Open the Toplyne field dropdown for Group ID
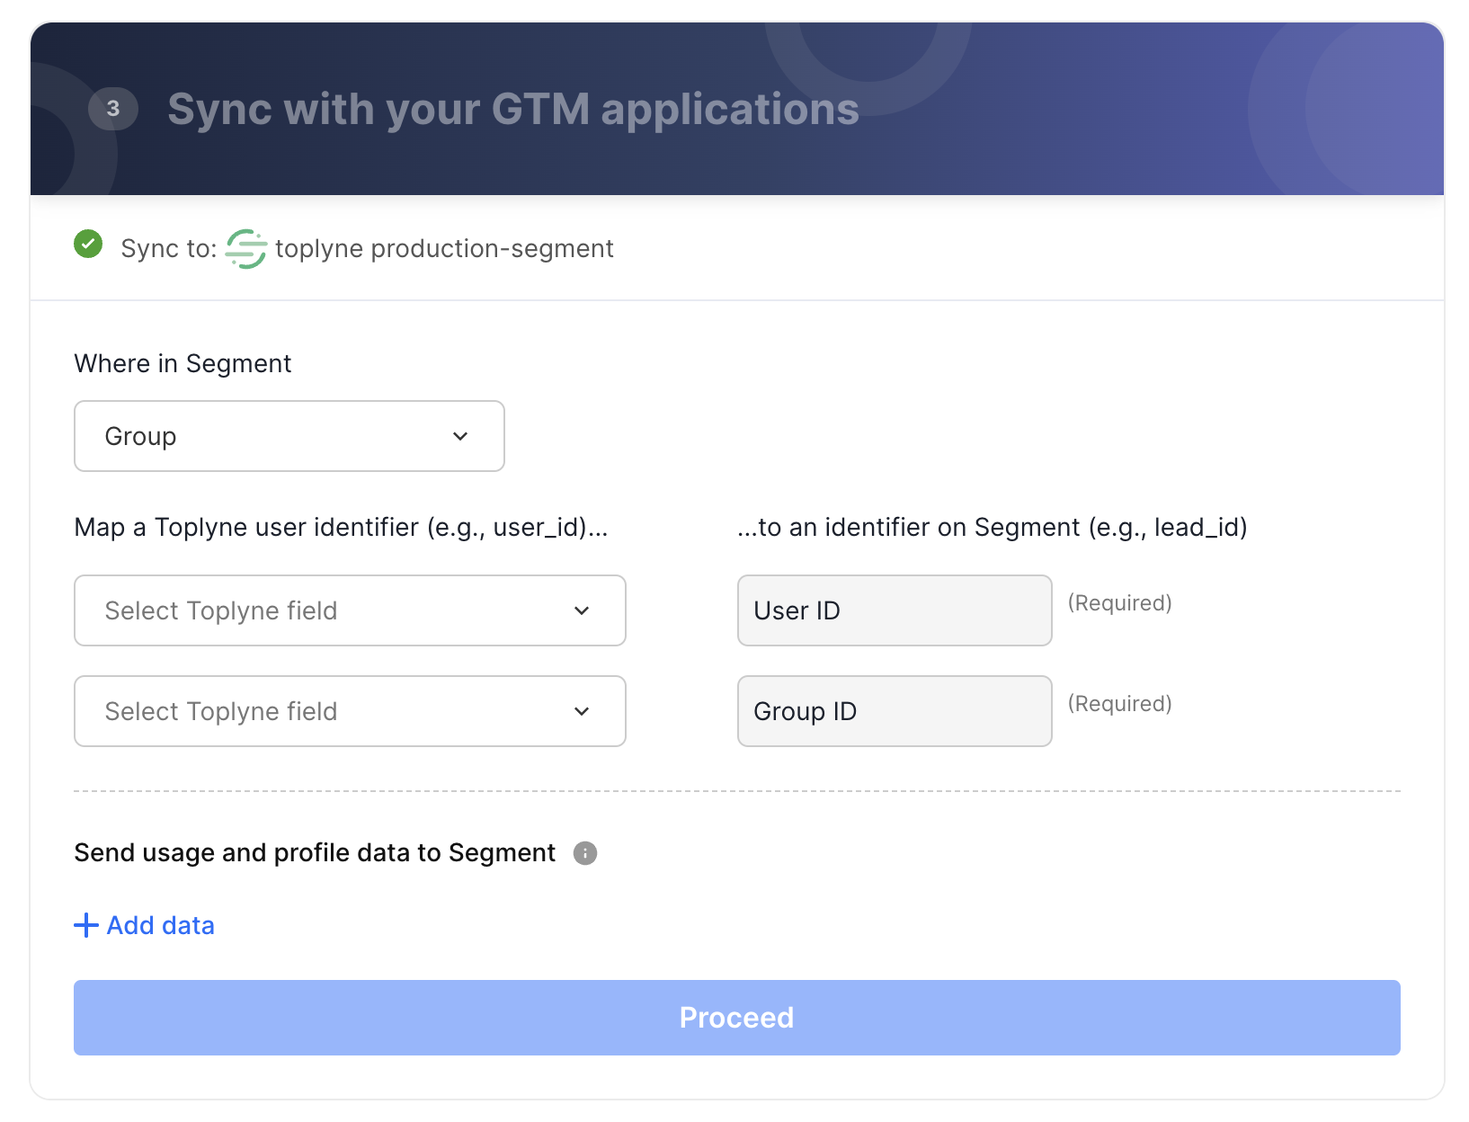 pyautogui.click(x=350, y=711)
